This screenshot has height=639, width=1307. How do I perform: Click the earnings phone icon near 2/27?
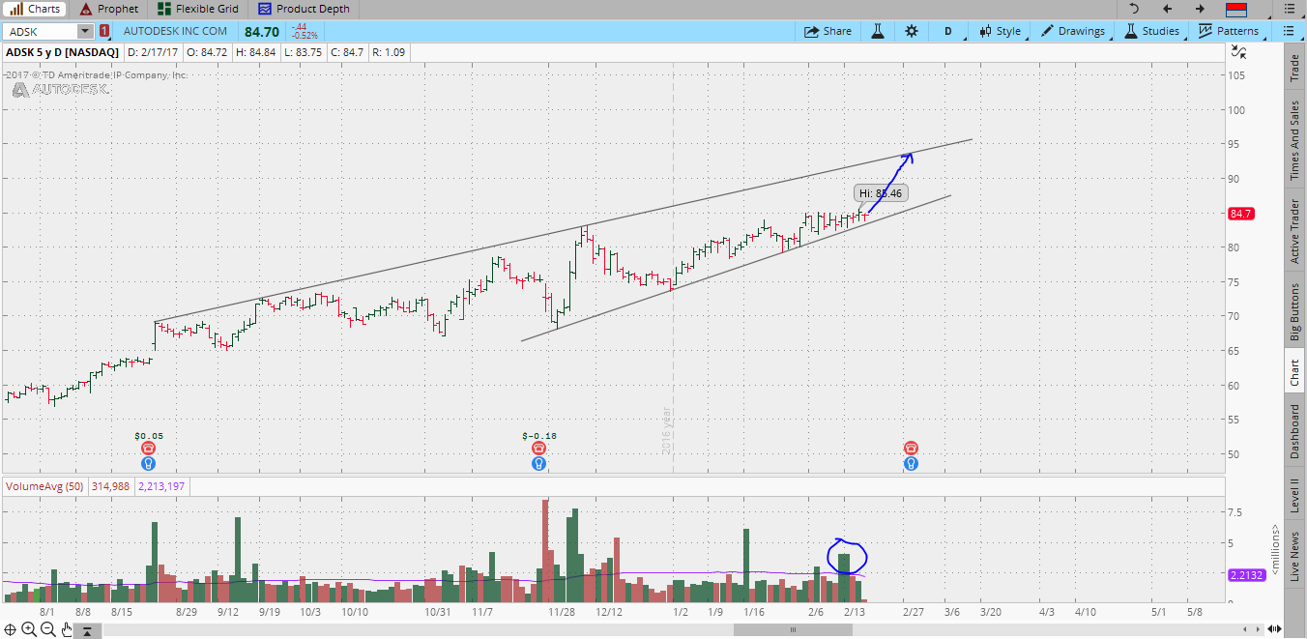click(x=911, y=448)
